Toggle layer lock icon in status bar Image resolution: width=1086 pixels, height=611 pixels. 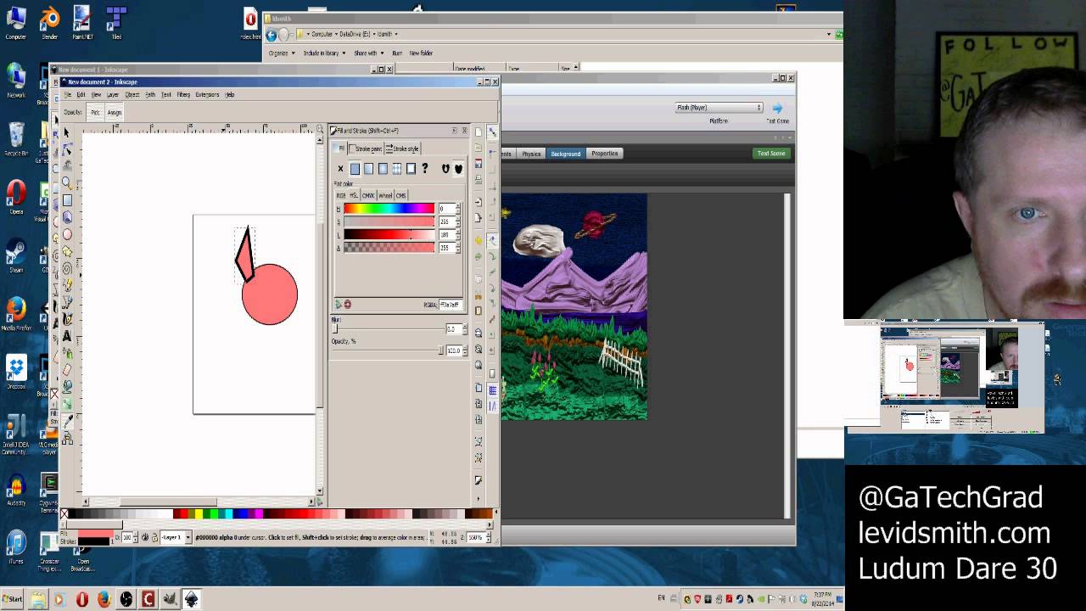tap(154, 537)
